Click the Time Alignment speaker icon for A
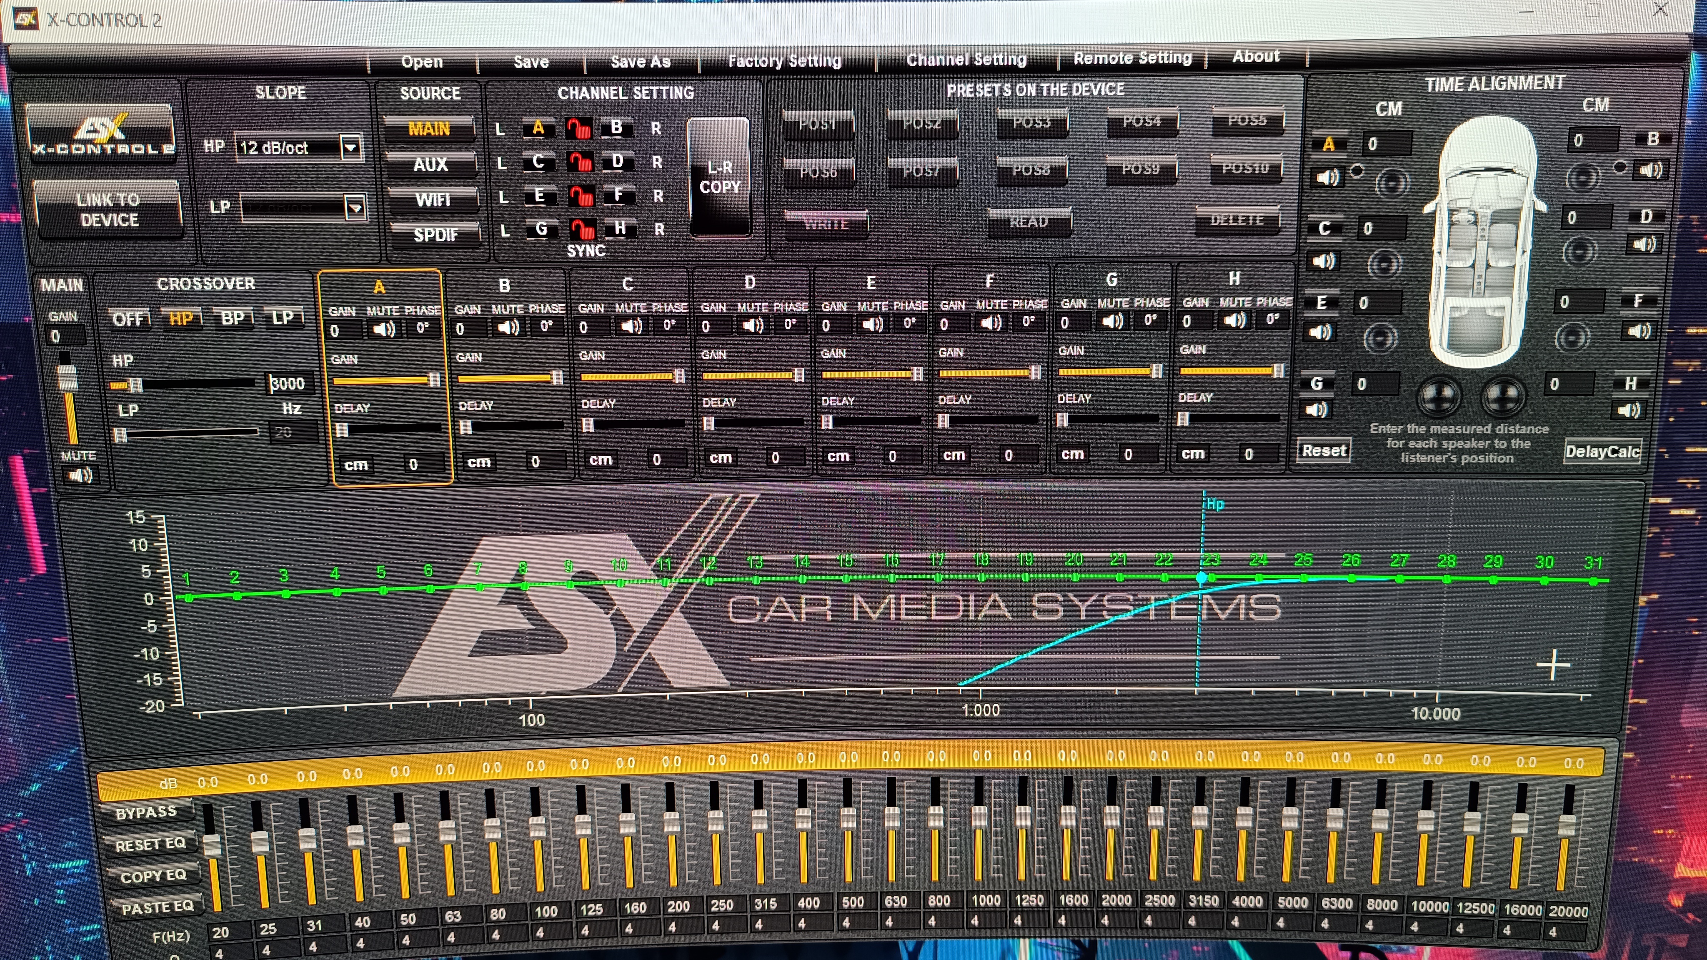This screenshot has width=1707, height=960. [1327, 177]
